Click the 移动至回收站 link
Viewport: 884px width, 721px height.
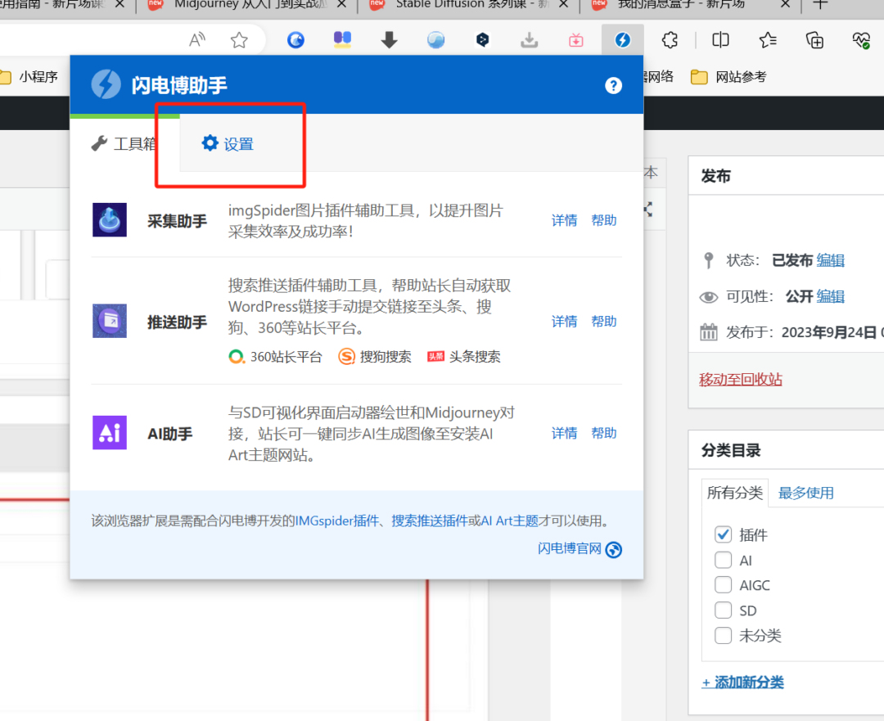coord(741,380)
